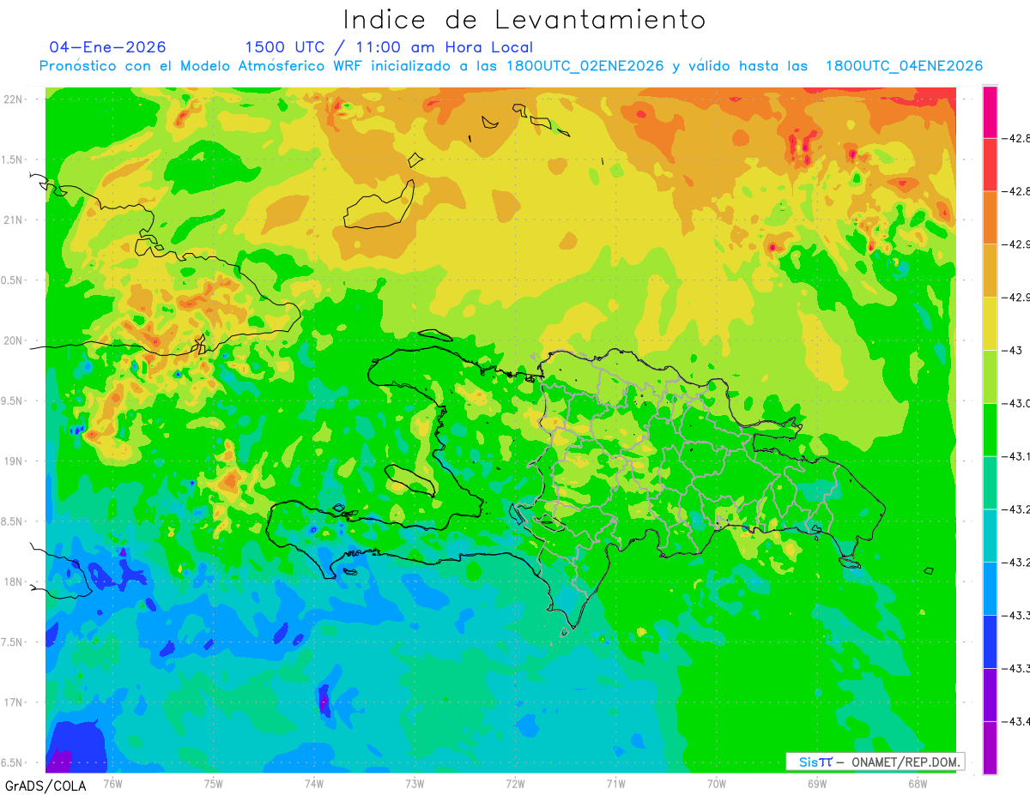1030x795 pixels.
Task: Pick the dark blue swatch in color bar
Action: [x=990, y=641]
